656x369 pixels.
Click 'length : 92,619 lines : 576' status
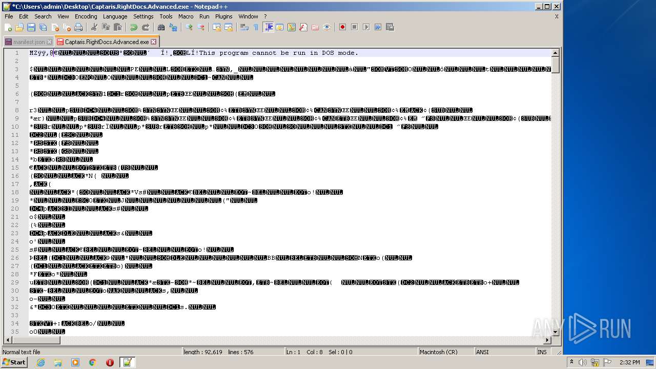coord(219,352)
